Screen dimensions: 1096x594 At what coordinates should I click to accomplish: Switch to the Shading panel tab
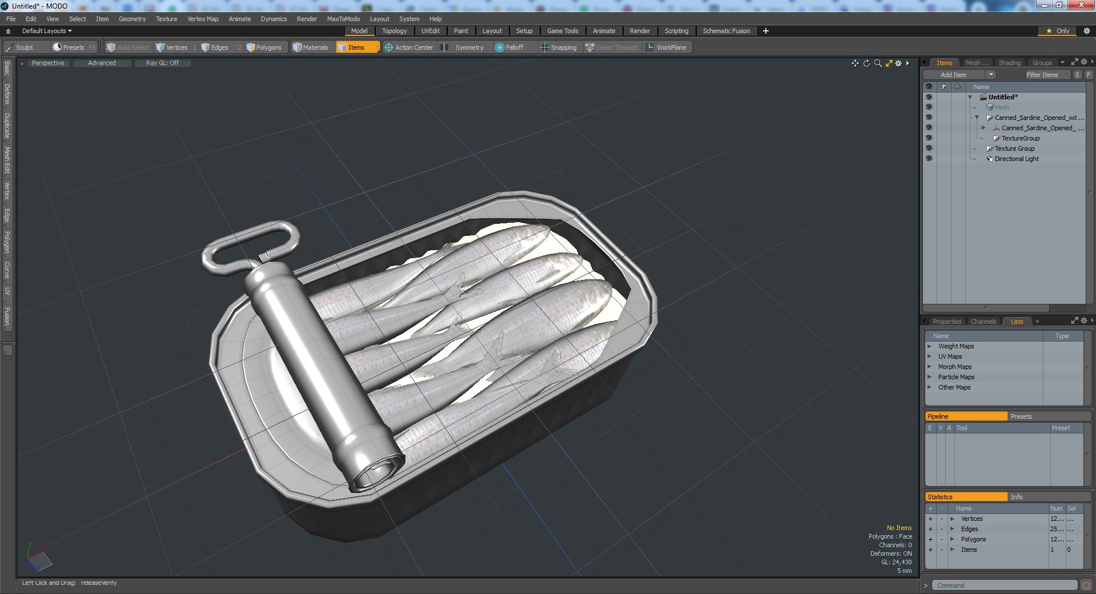[x=1009, y=63]
